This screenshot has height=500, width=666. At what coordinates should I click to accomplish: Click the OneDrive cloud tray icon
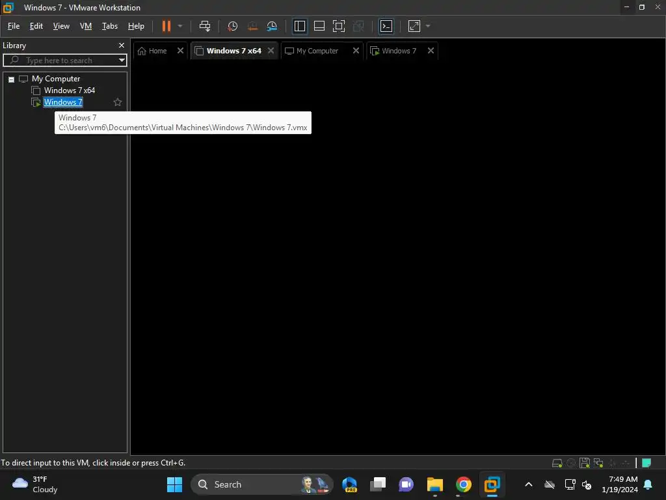550,484
